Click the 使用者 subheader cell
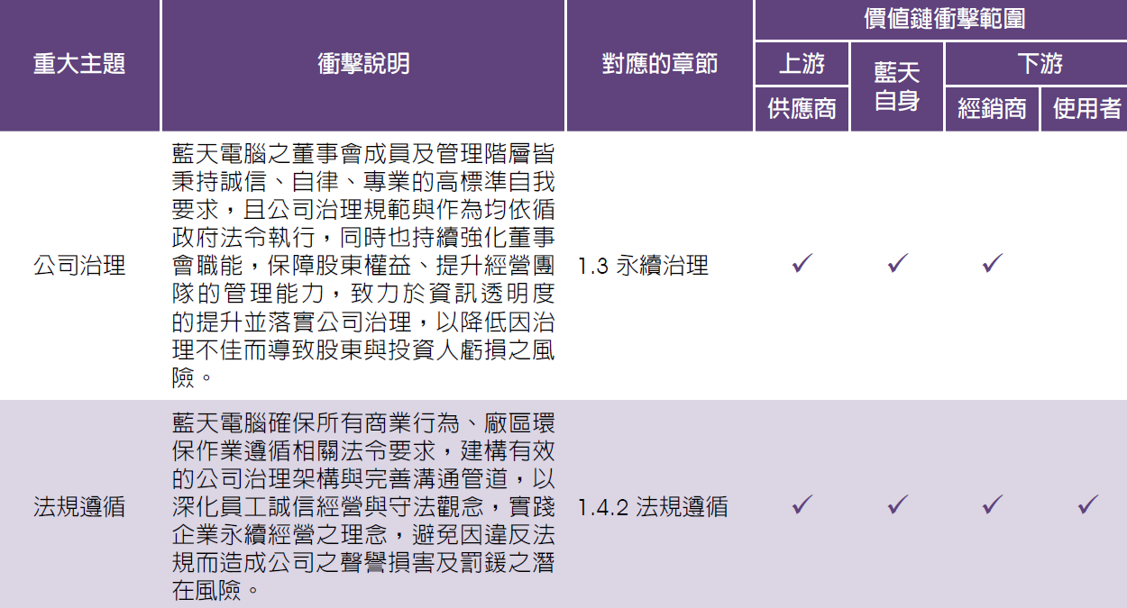This screenshot has height=608, width=1127. [x=1085, y=110]
